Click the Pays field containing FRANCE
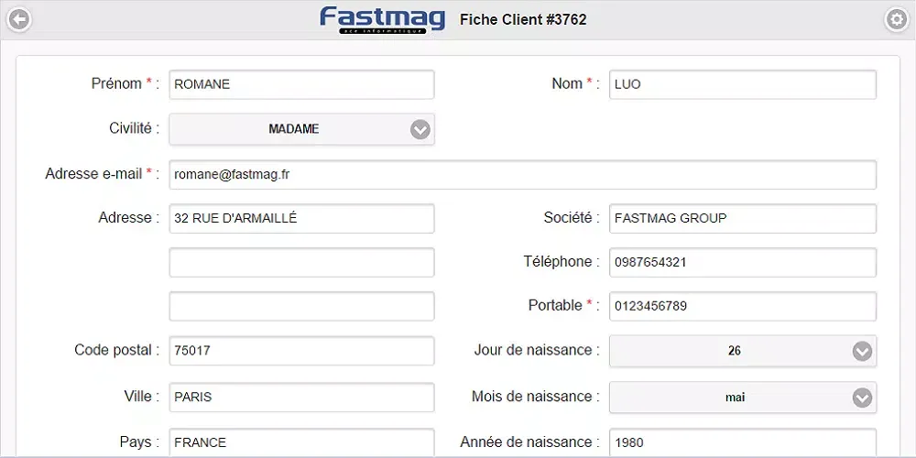Screen dimensions: 916x458 [301, 442]
